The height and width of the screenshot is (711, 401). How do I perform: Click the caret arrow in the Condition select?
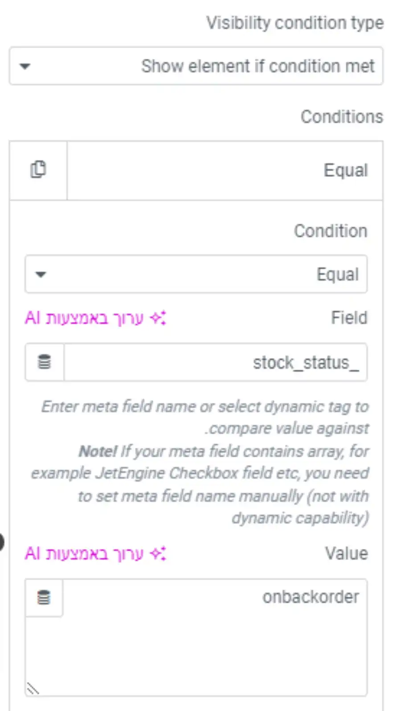tap(41, 275)
